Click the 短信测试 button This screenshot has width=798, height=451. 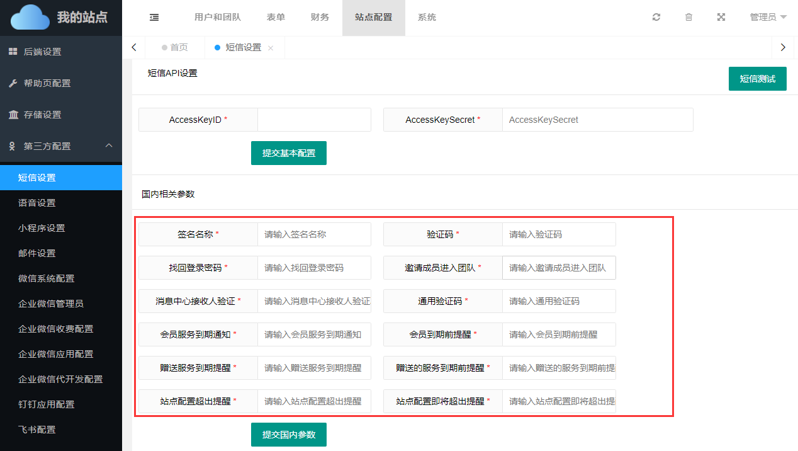(x=757, y=79)
